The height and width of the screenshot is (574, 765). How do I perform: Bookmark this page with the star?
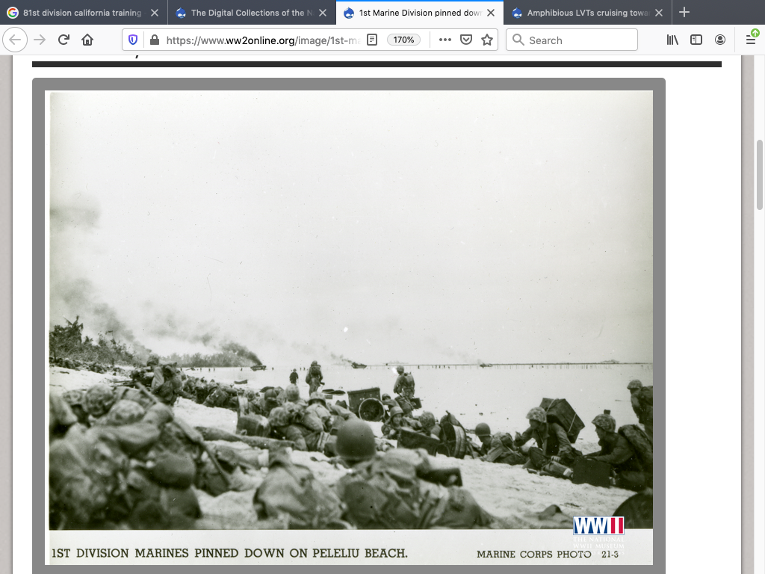[487, 40]
